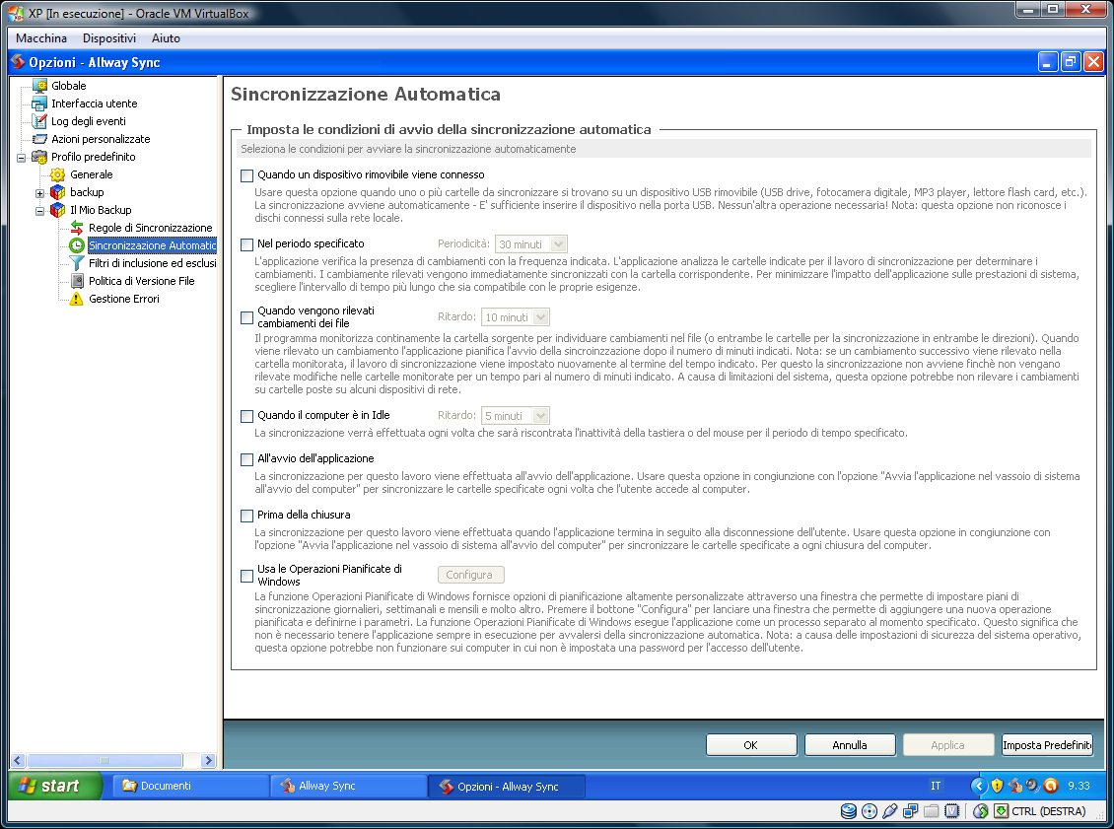Click the tree scrollbar right arrow
The image size is (1114, 829).
208,761
